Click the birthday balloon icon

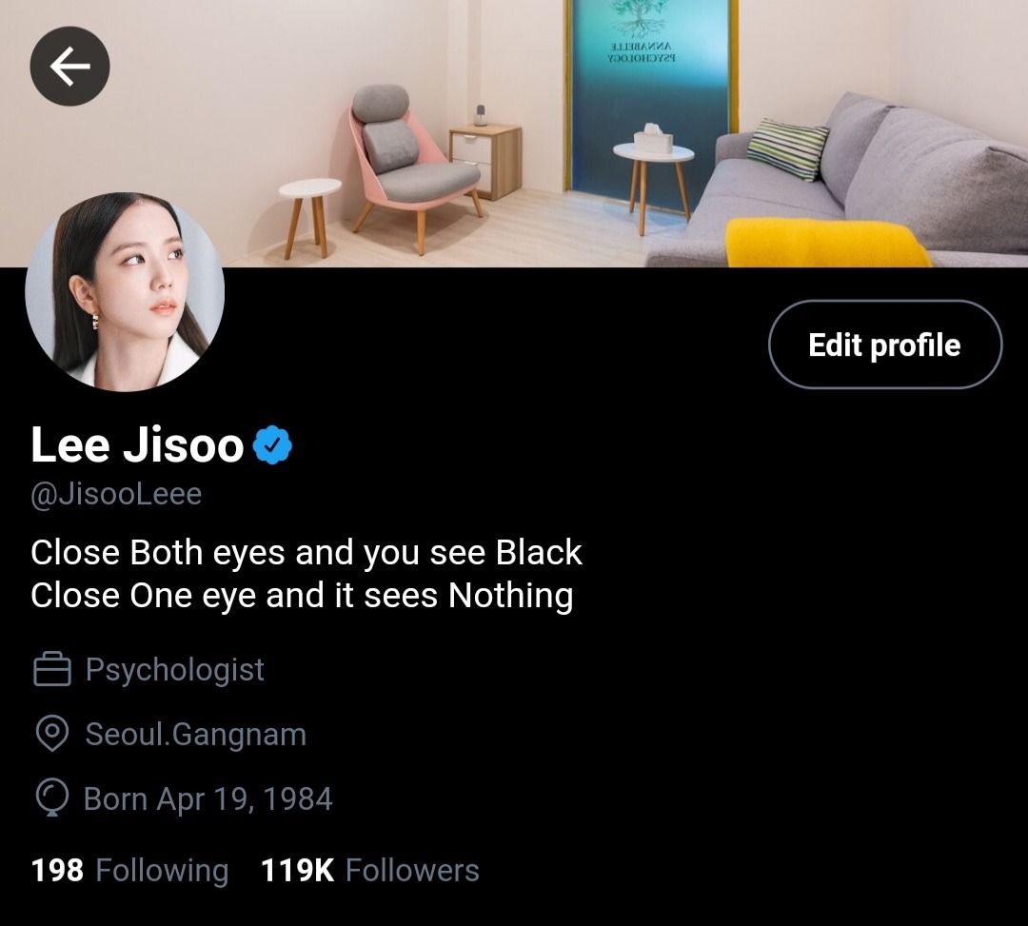pos(51,798)
